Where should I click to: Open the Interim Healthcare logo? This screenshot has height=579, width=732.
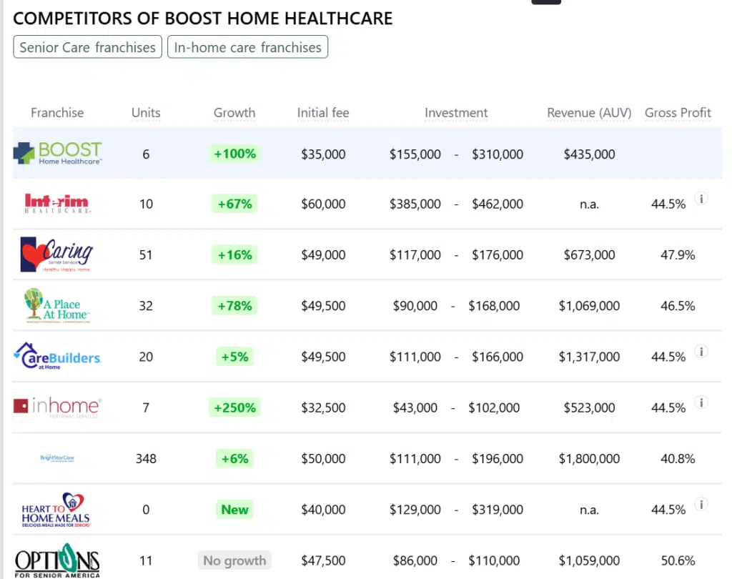[x=57, y=204]
